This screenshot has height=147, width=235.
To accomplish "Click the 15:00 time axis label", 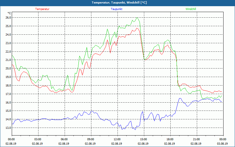I will (144, 139).
